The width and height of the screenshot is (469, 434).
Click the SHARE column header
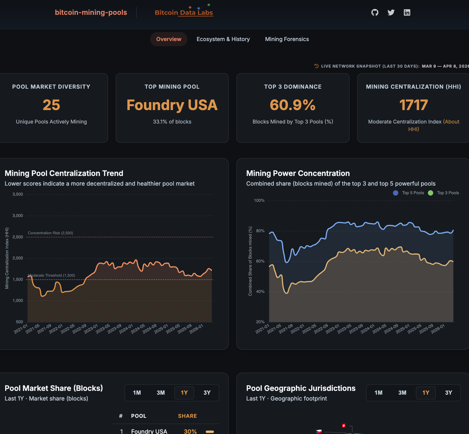[x=187, y=416]
